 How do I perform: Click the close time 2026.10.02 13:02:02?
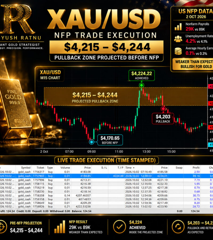click(138, 206)
